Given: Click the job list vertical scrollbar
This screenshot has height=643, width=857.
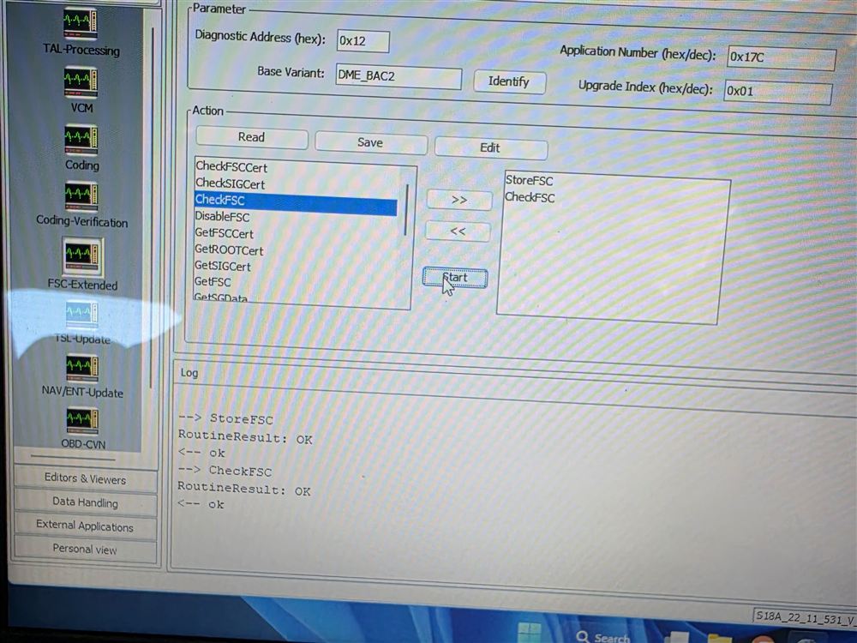Looking at the screenshot, I should pos(406,211).
